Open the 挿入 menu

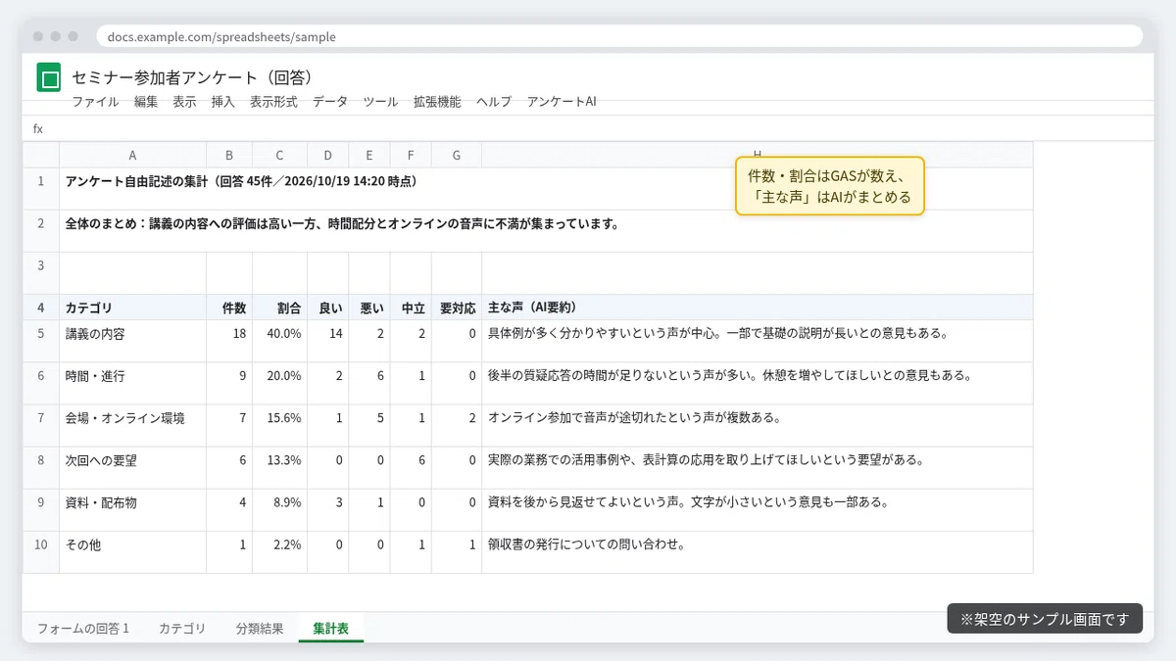point(223,101)
